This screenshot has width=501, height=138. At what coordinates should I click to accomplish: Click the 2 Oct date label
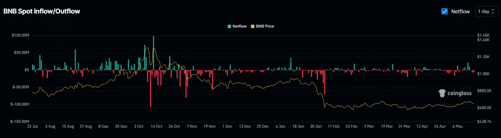139,126
